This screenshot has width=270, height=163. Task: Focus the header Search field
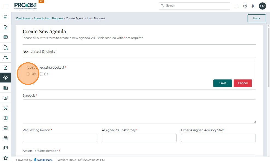194,6
